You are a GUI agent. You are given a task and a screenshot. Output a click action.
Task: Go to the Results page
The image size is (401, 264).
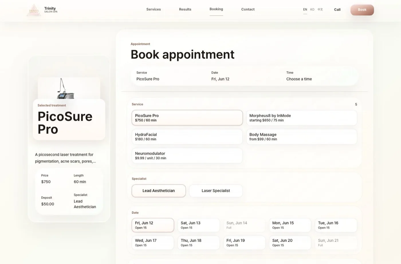[185, 9]
